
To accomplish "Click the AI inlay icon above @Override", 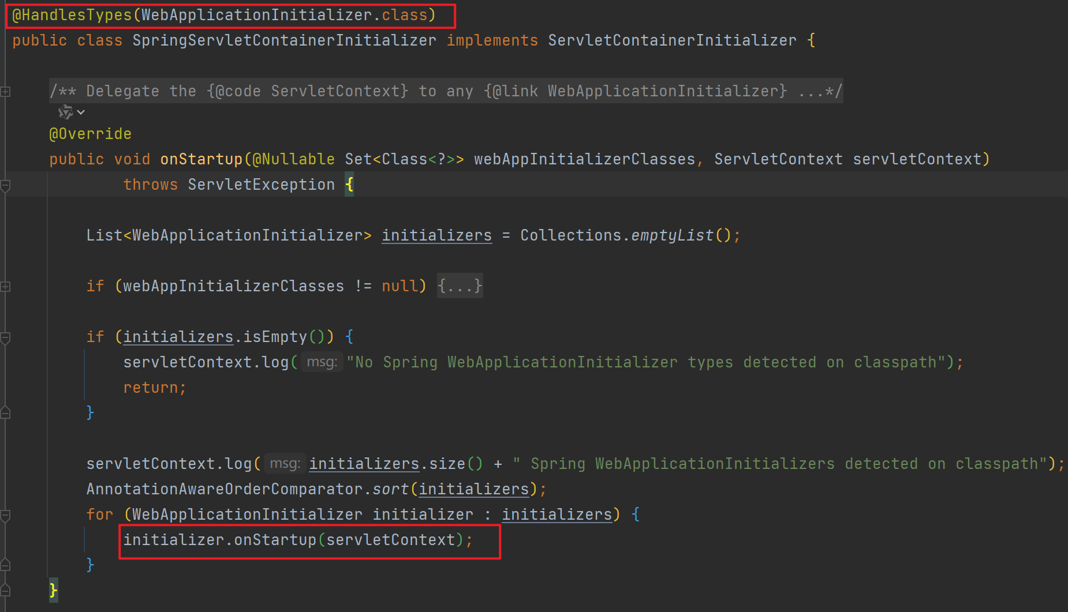I will tap(66, 112).
